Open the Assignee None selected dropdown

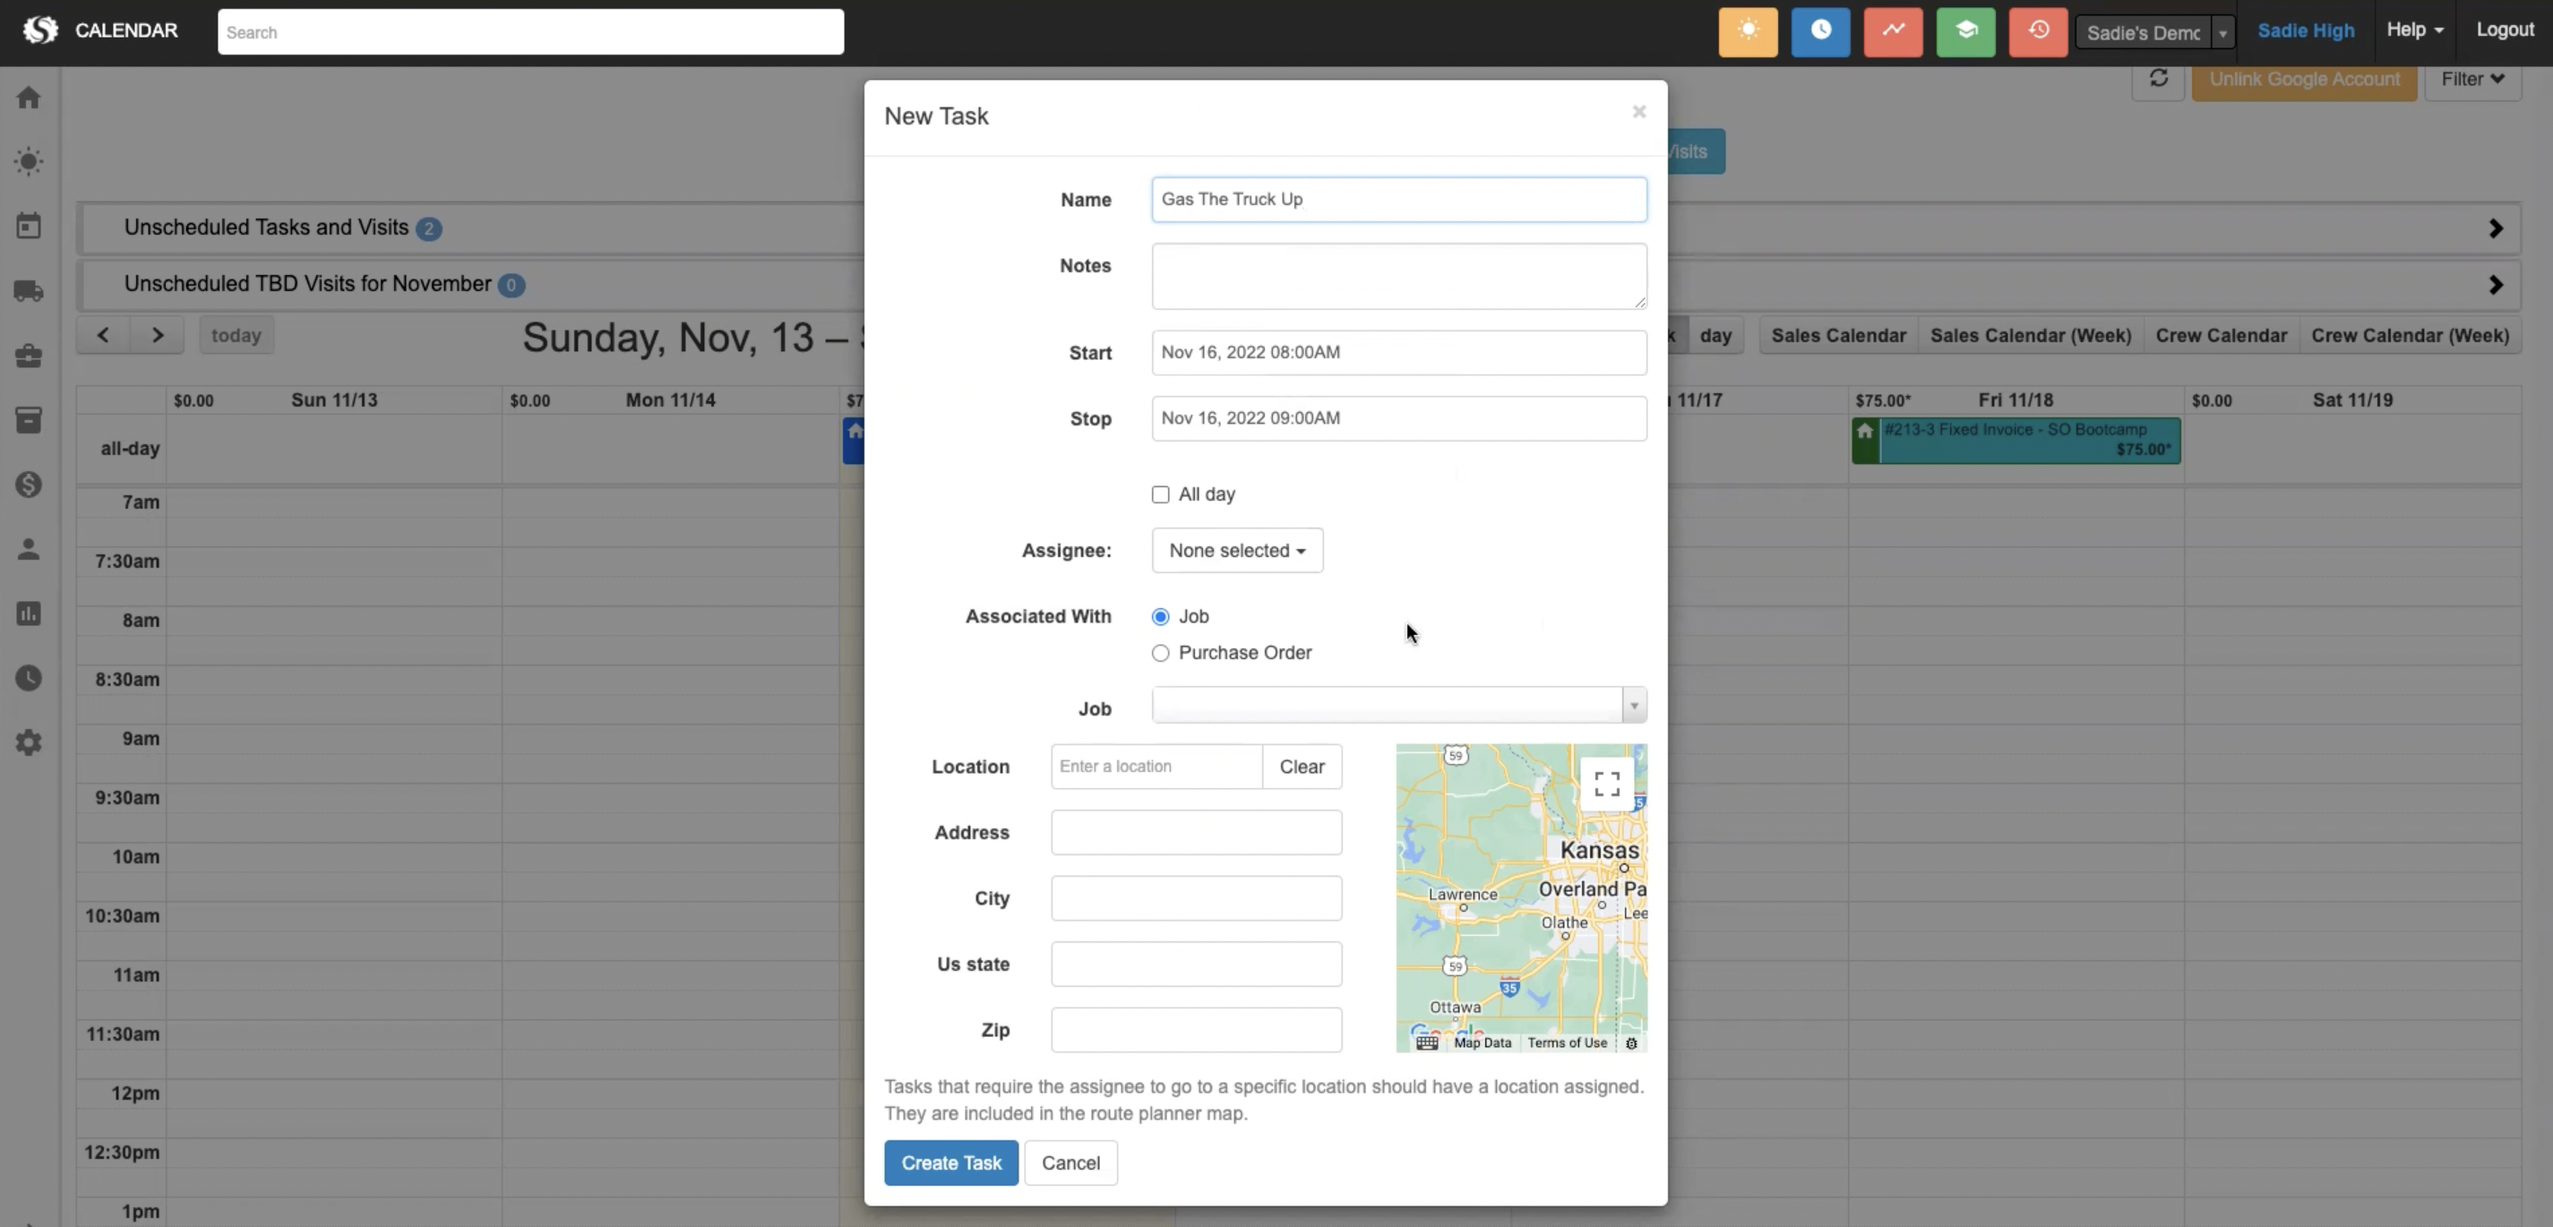click(x=1236, y=550)
